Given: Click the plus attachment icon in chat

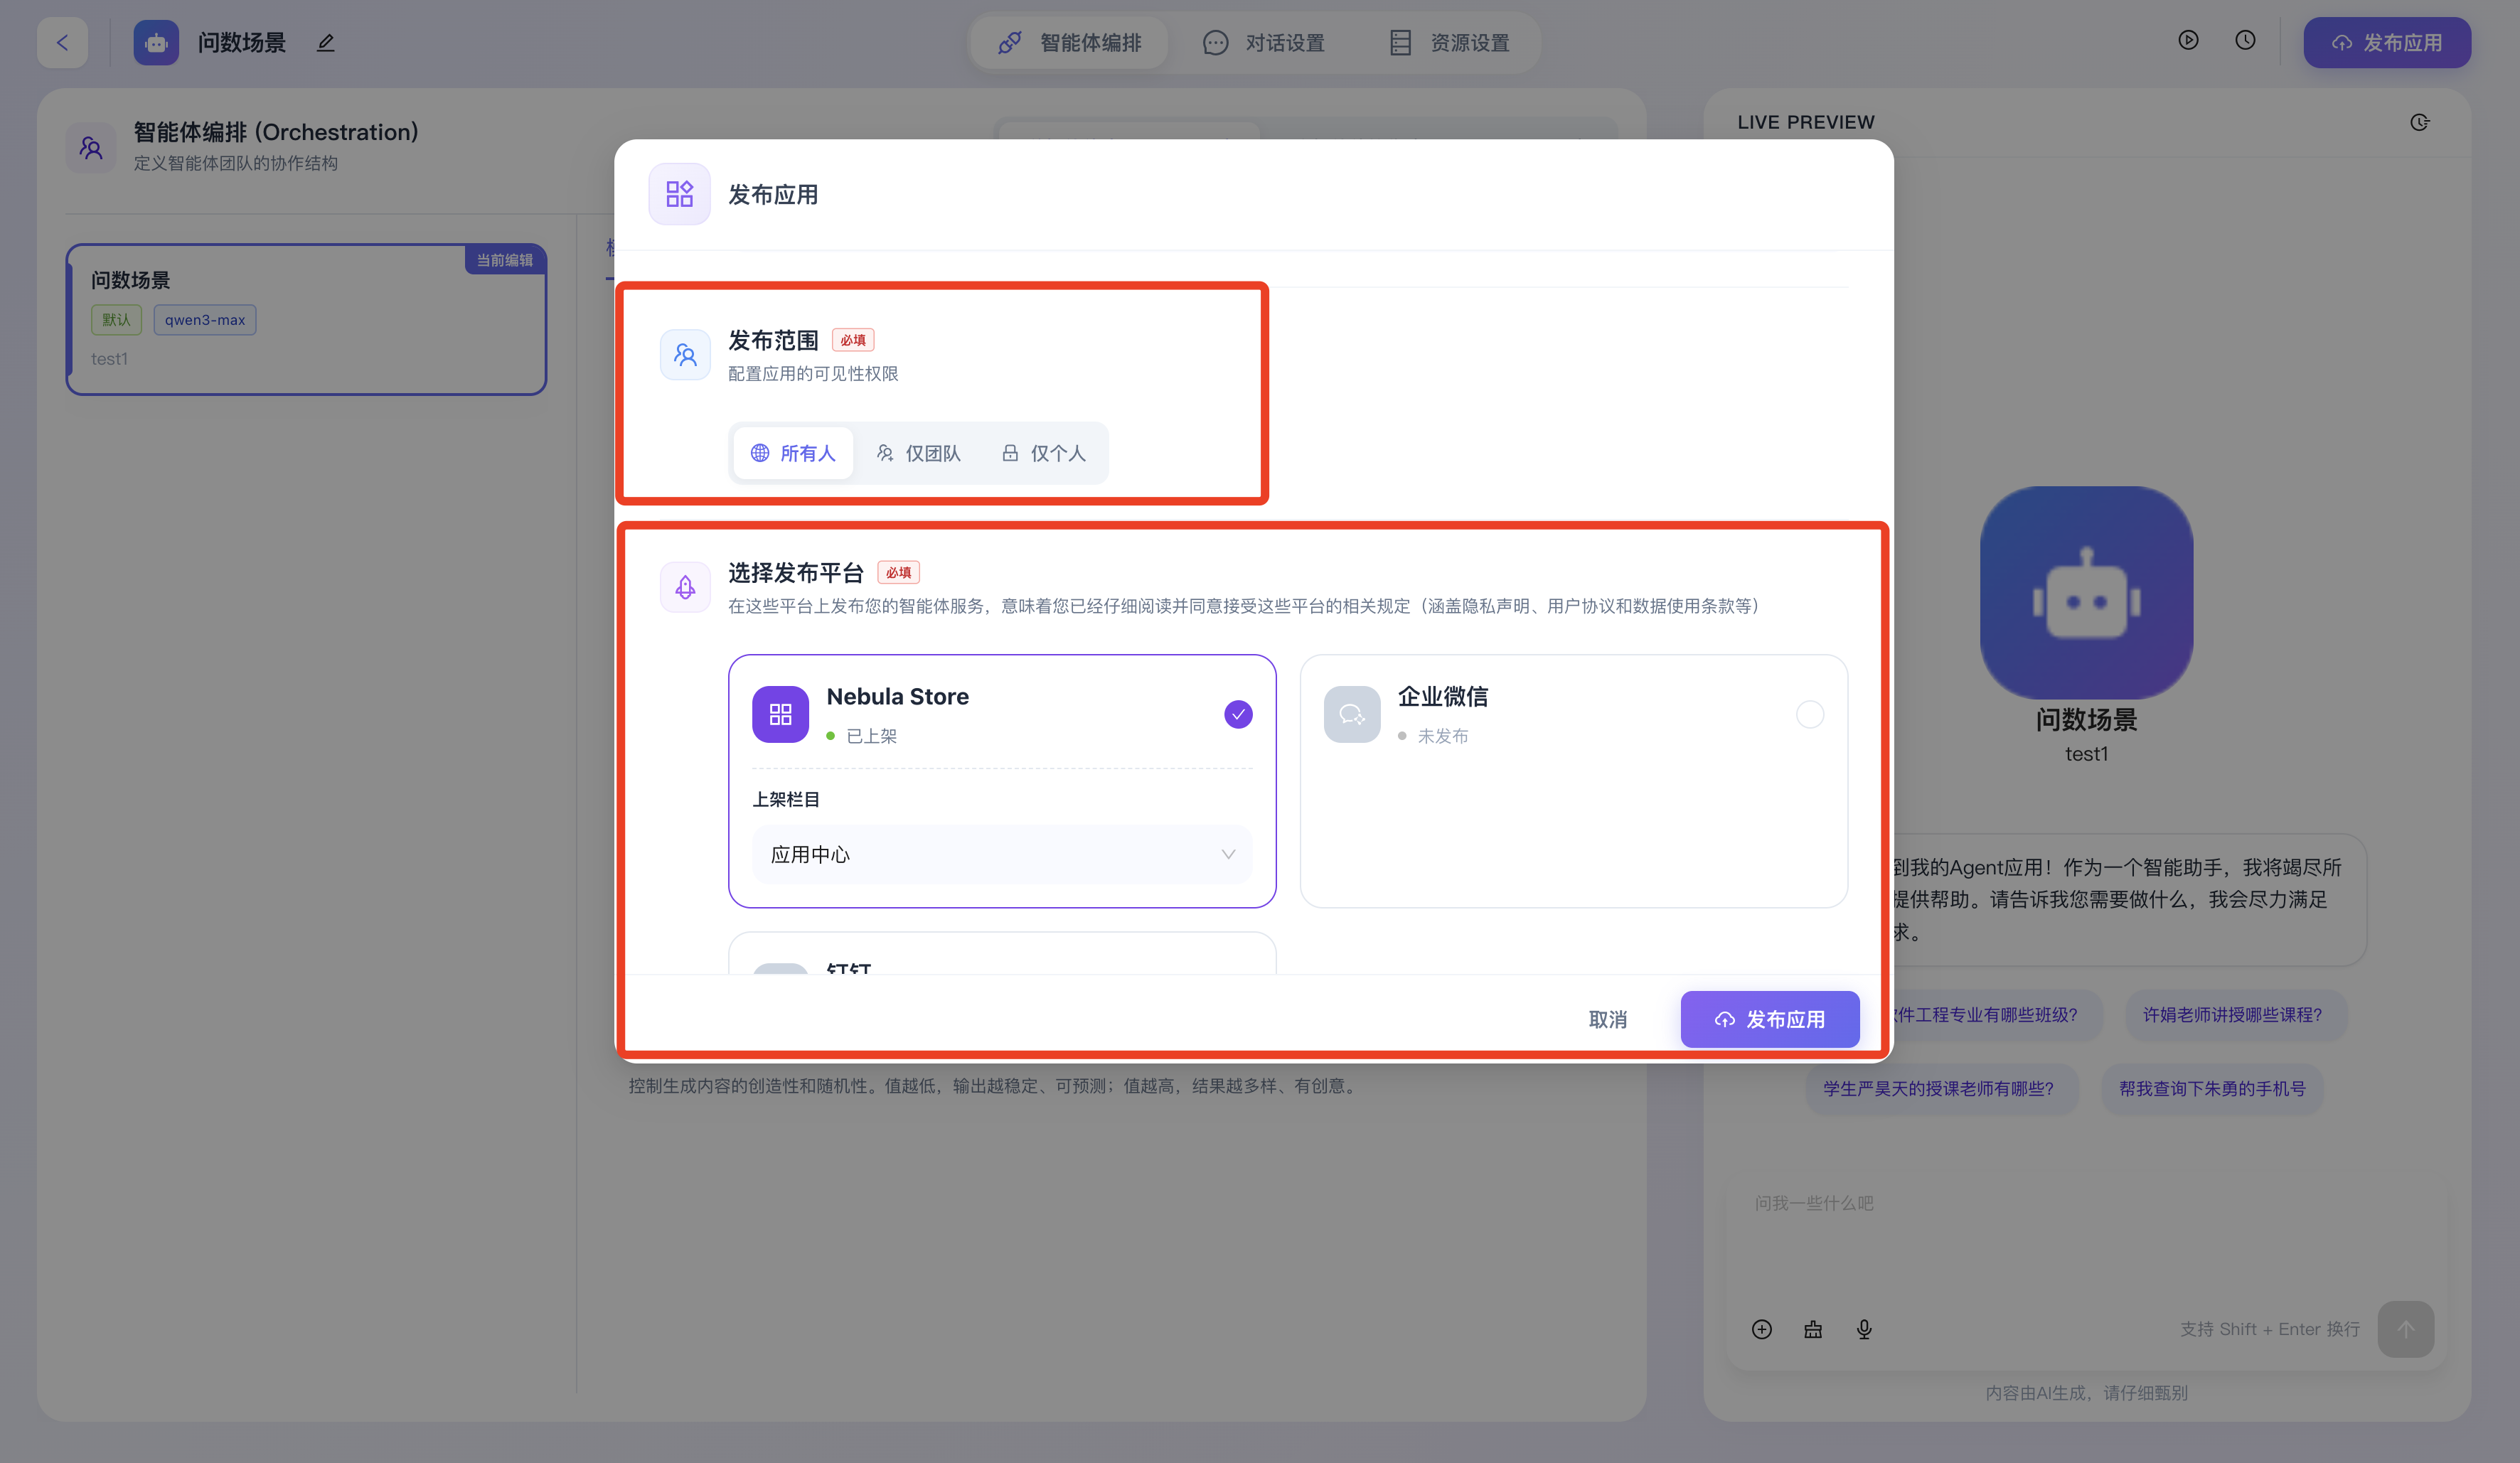Looking at the screenshot, I should 1762,1329.
